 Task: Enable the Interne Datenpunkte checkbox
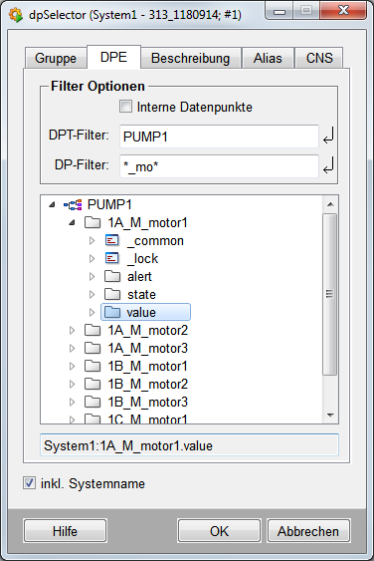(125, 107)
